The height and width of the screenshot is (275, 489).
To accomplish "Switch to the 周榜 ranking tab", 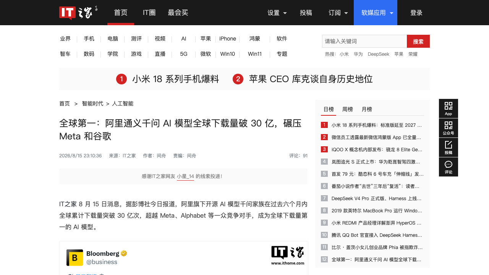I will click(x=348, y=109).
